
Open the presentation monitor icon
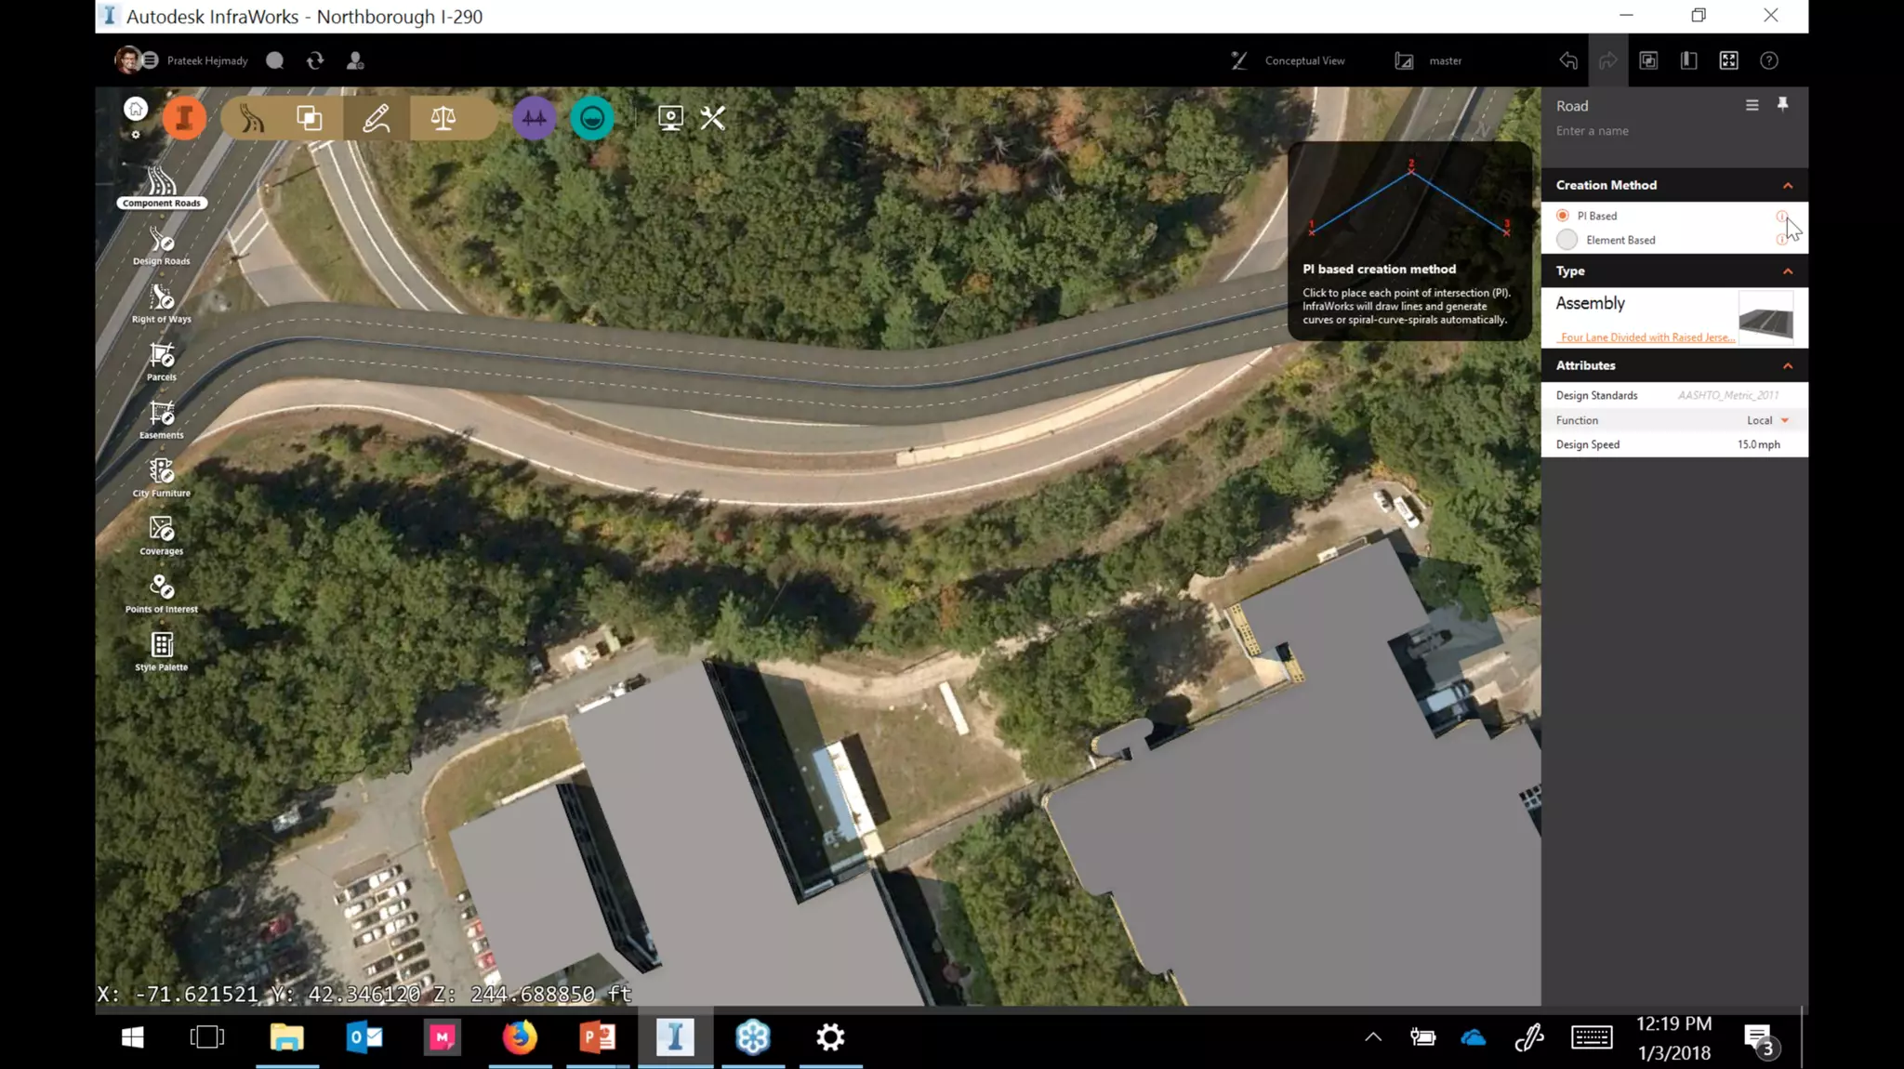click(x=670, y=118)
